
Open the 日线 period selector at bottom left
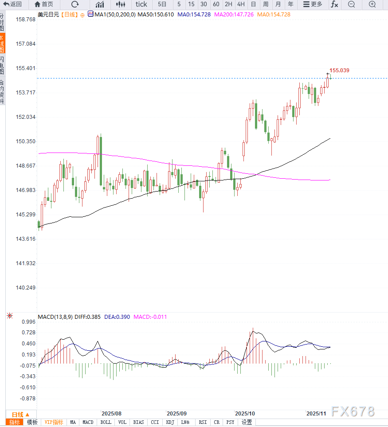pyautogui.click(x=20, y=414)
